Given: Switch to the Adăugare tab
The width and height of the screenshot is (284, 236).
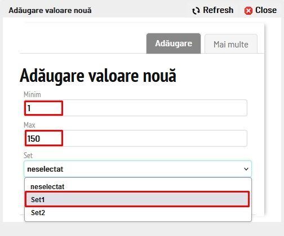Looking at the screenshot, I should 174,43.
